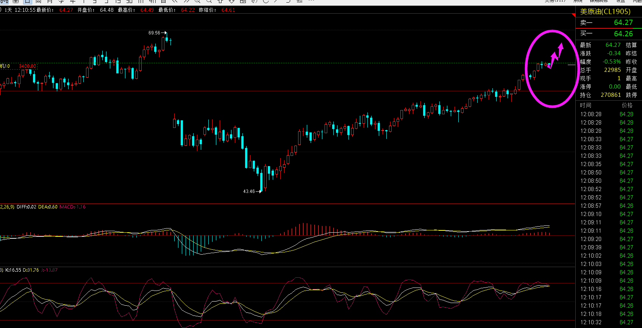
Task: Click the MACD indicator value label
Action: click(x=73, y=207)
